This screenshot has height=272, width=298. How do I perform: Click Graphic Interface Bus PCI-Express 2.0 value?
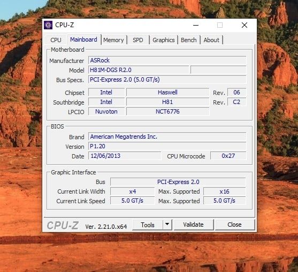(178, 182)
